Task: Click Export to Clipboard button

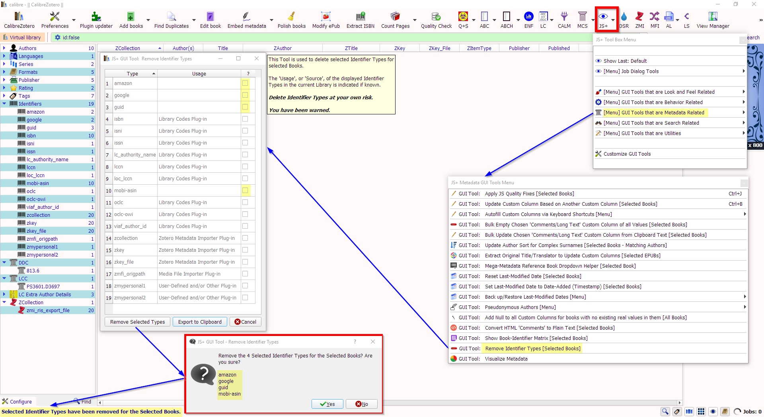Action: click(x=200, y=322)
